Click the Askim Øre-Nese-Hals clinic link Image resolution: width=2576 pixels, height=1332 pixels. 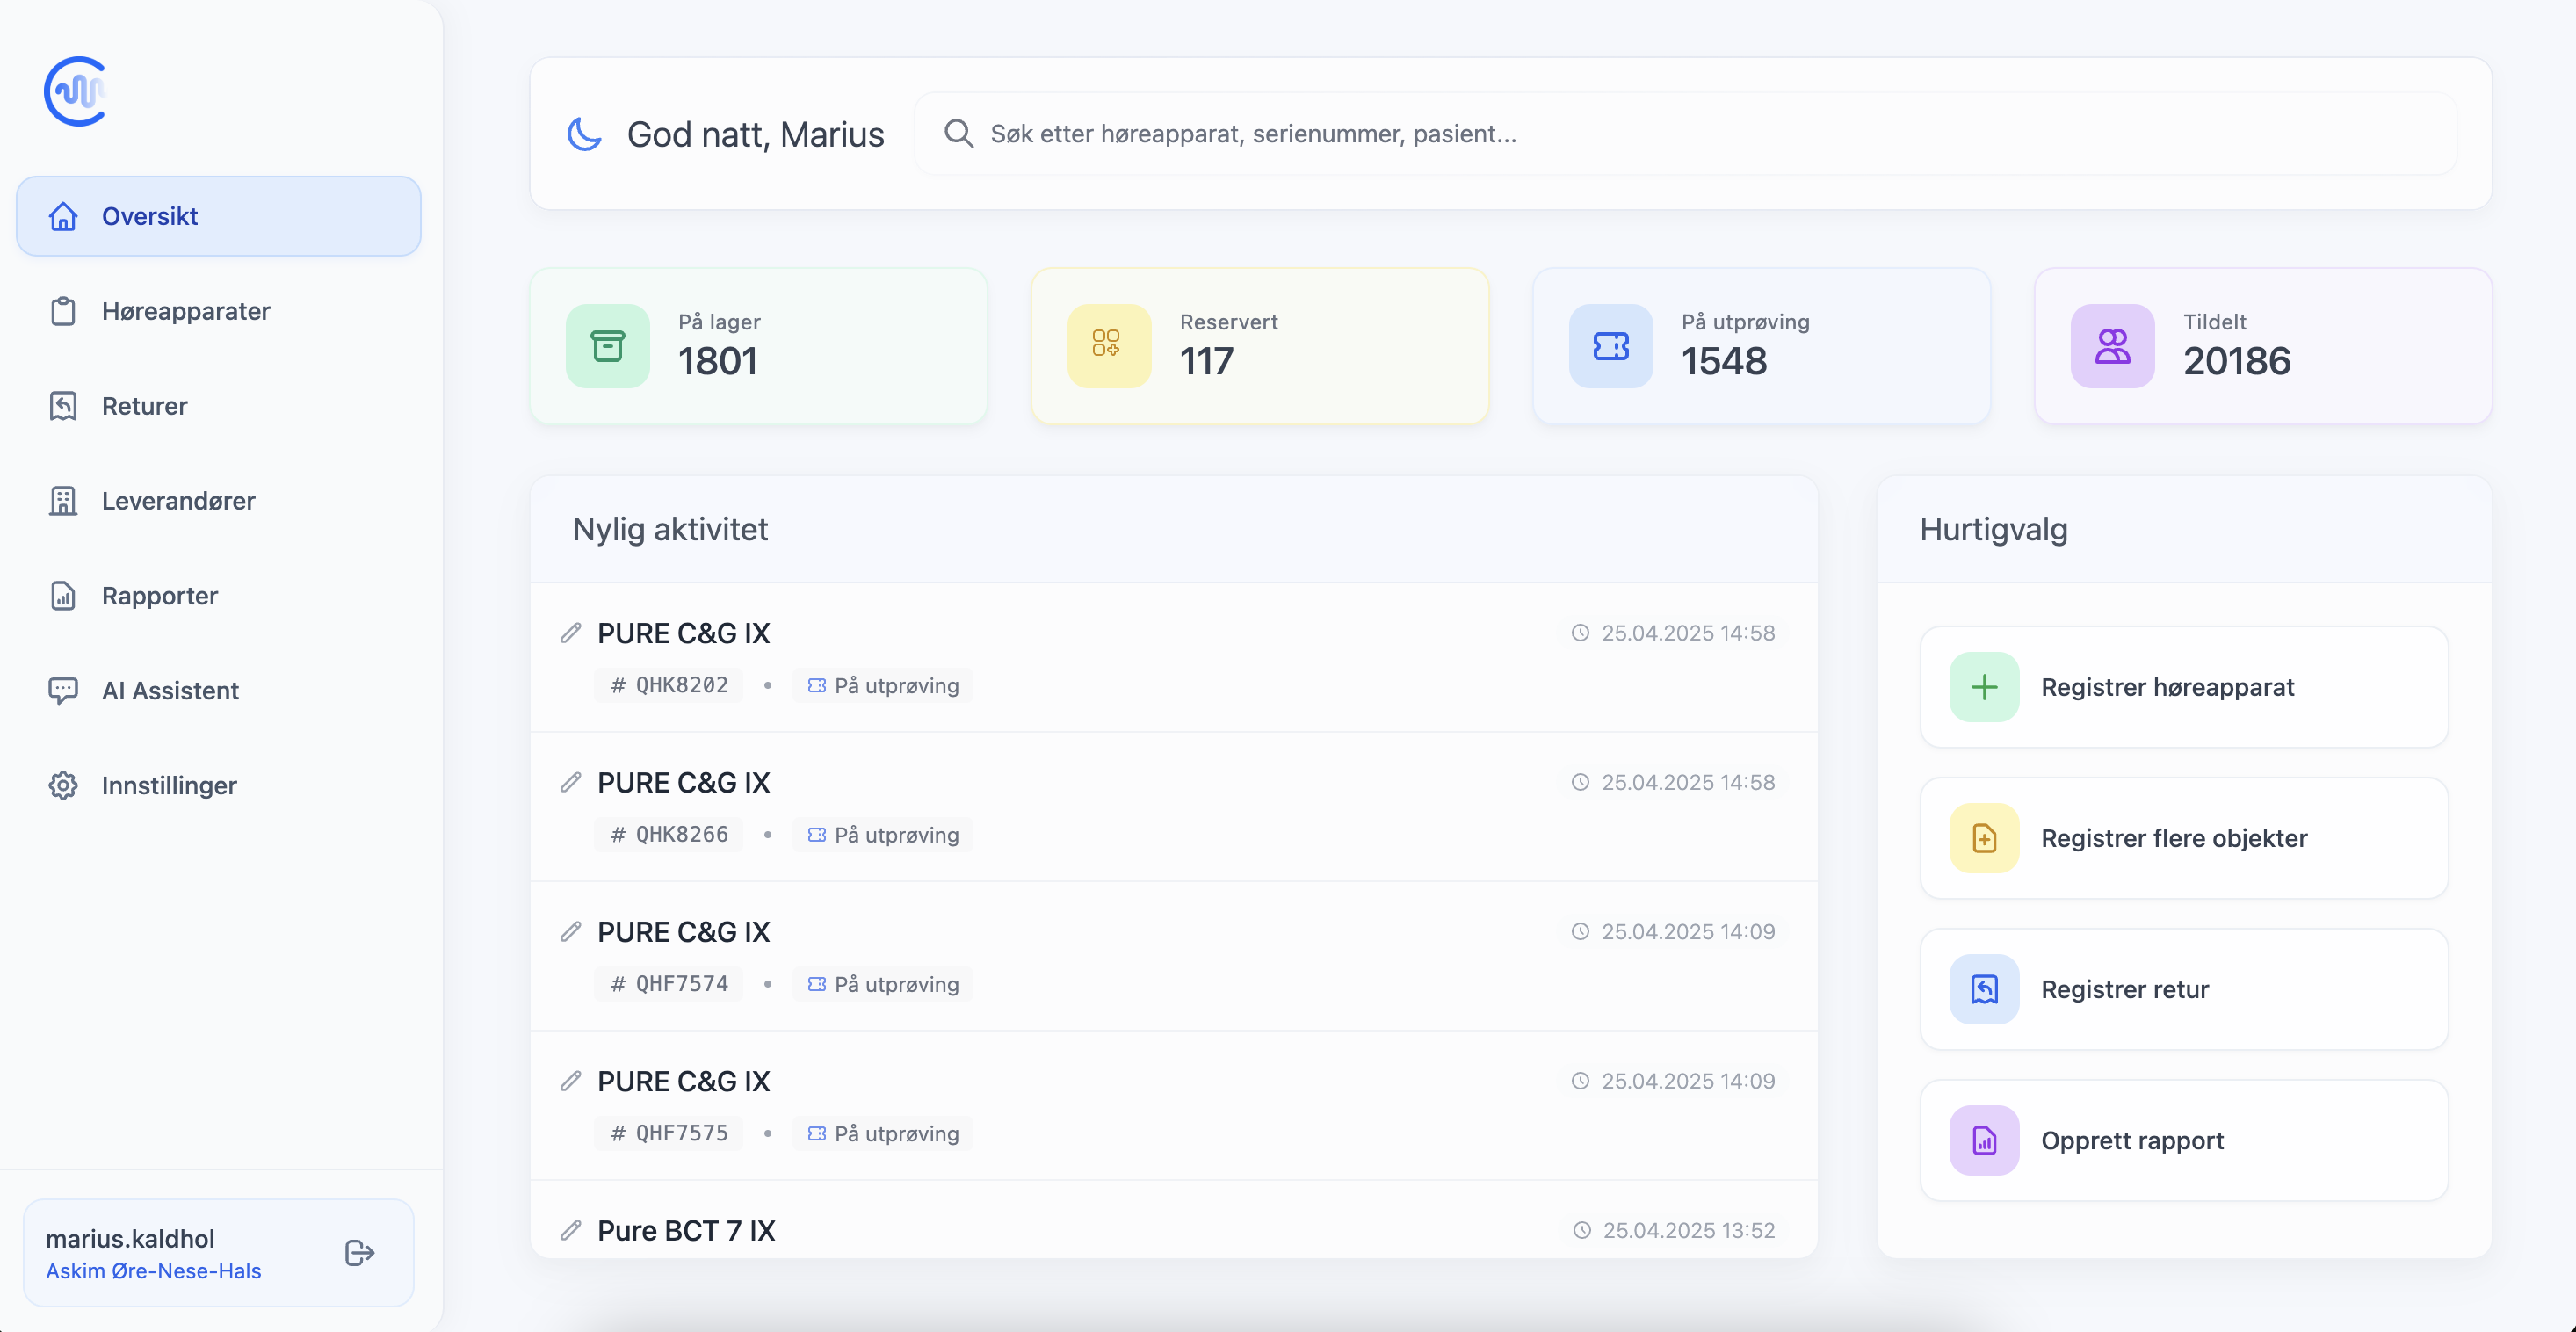(153, 1271)
